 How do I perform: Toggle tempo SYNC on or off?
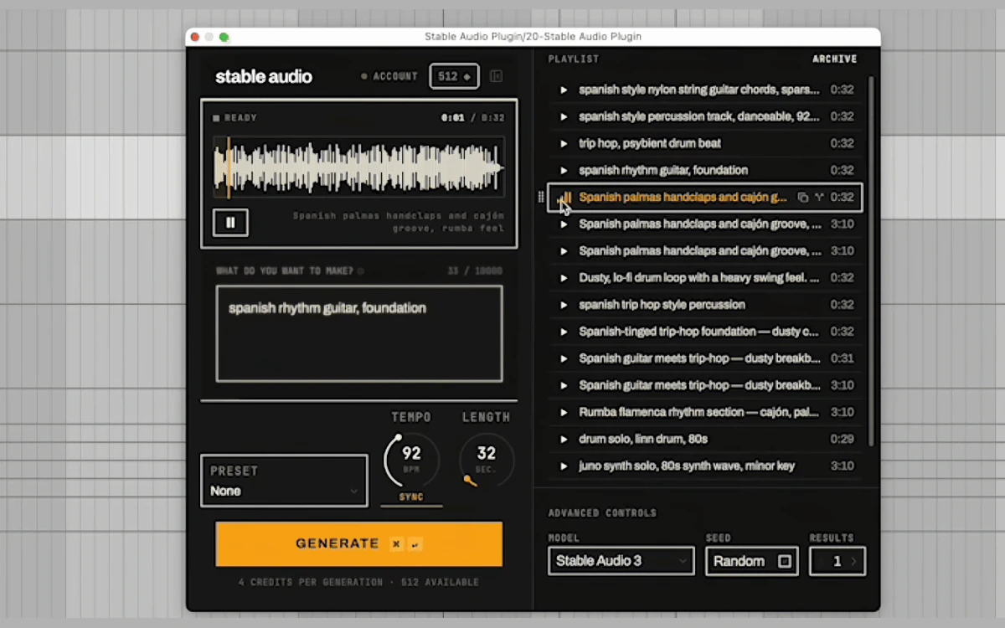tap(411, 497)
